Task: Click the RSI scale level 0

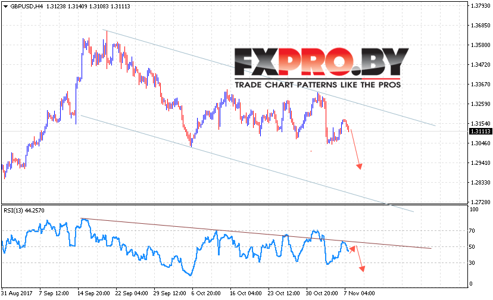Action: [x=471, y=284]
